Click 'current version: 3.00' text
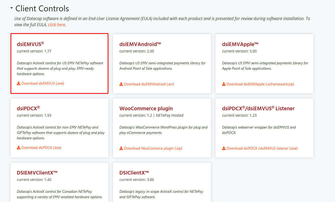335x202 pixels. [239, 51]
